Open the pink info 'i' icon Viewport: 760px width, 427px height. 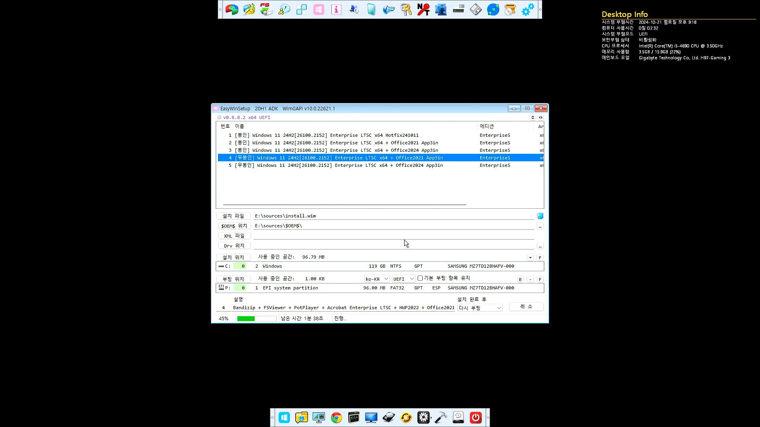(x=336, y=9)
